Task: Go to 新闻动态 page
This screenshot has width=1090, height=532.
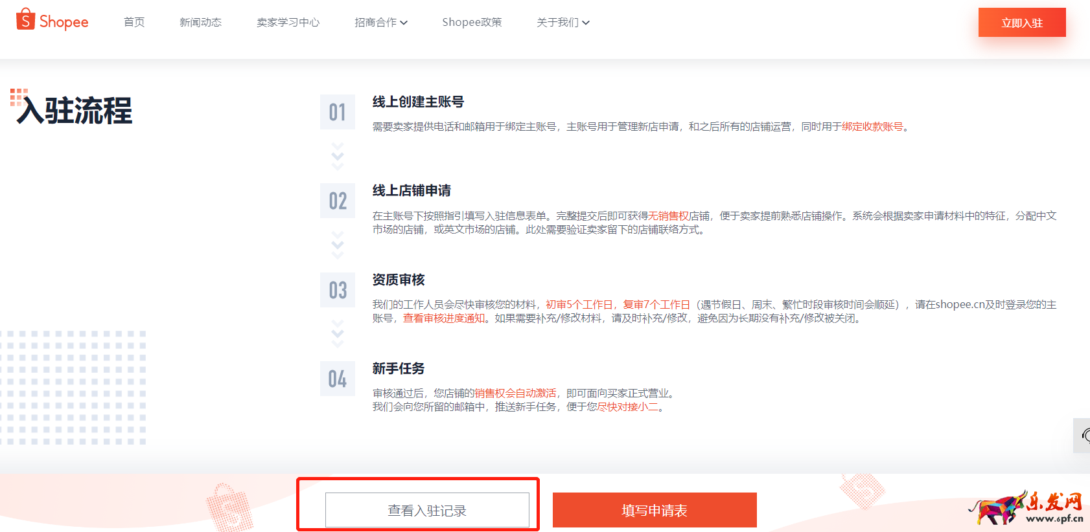Action: pyautogui.click(x=200, y=22)
